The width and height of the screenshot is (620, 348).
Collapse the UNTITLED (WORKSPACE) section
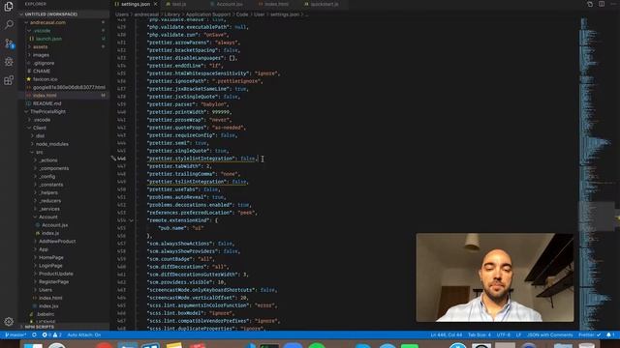point(51,14)
